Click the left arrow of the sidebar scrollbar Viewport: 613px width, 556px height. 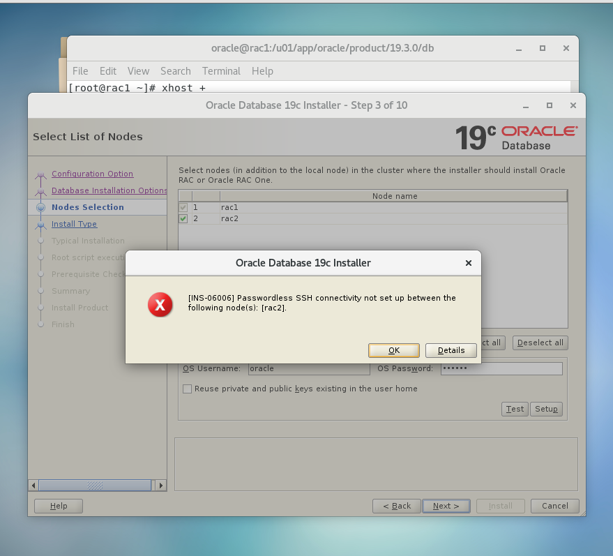pyautogui.click(x=33, y=486)
